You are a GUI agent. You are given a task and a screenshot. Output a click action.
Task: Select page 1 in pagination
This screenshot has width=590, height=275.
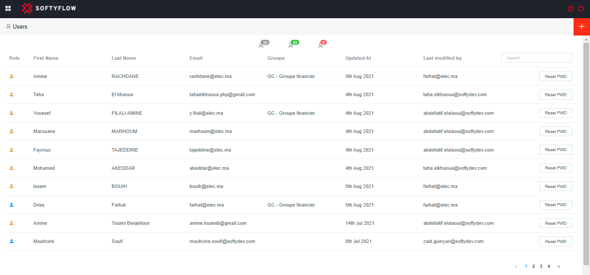point(526,266)
